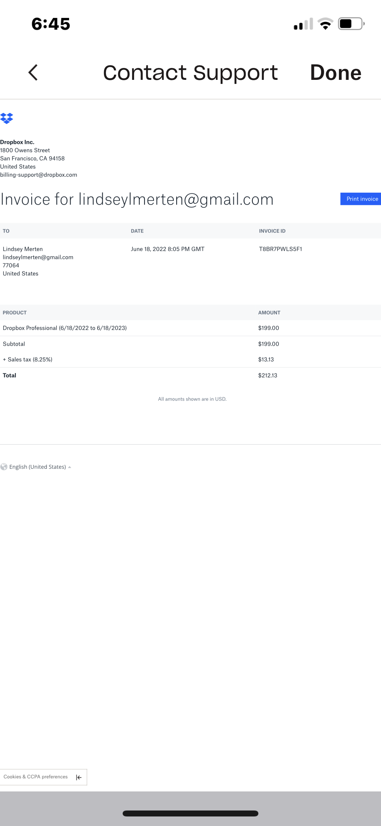Tap the home indicator bar
381x826 pixels.
[190, 814]
